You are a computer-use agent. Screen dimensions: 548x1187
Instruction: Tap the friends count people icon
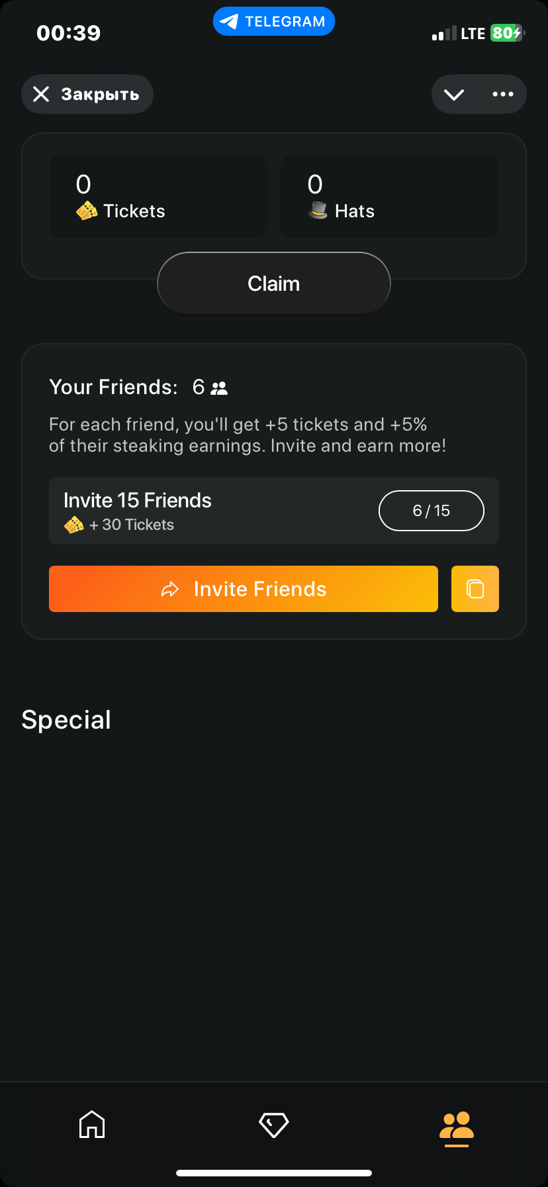[219, 388]
